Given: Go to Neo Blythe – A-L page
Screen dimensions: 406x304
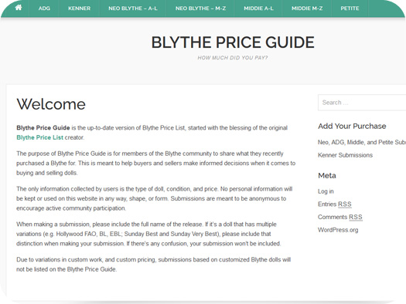Looking at the screenshot, I should click(133, 8).
